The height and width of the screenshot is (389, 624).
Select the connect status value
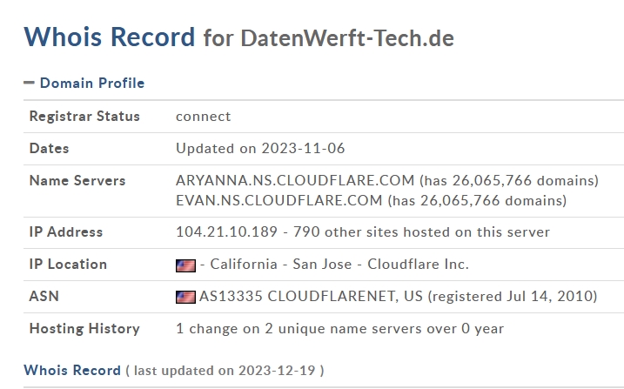tap(203, 117)
